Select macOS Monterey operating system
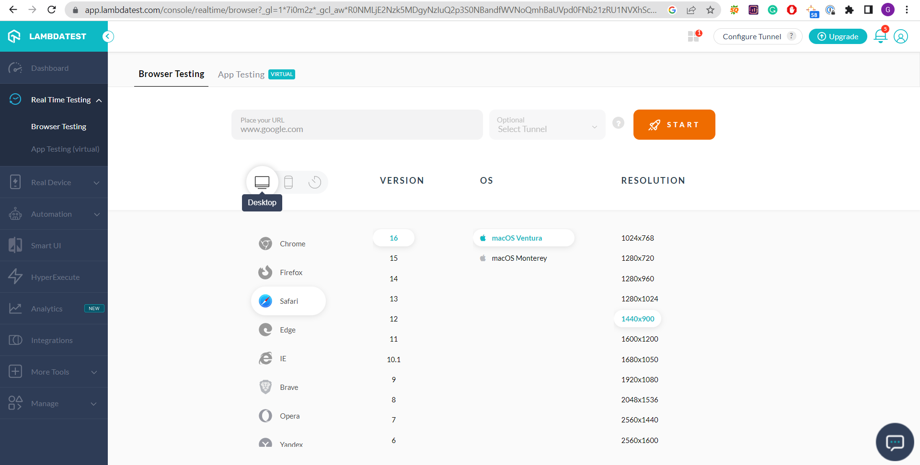Viewport: 920px width, 465px height. 519,258
